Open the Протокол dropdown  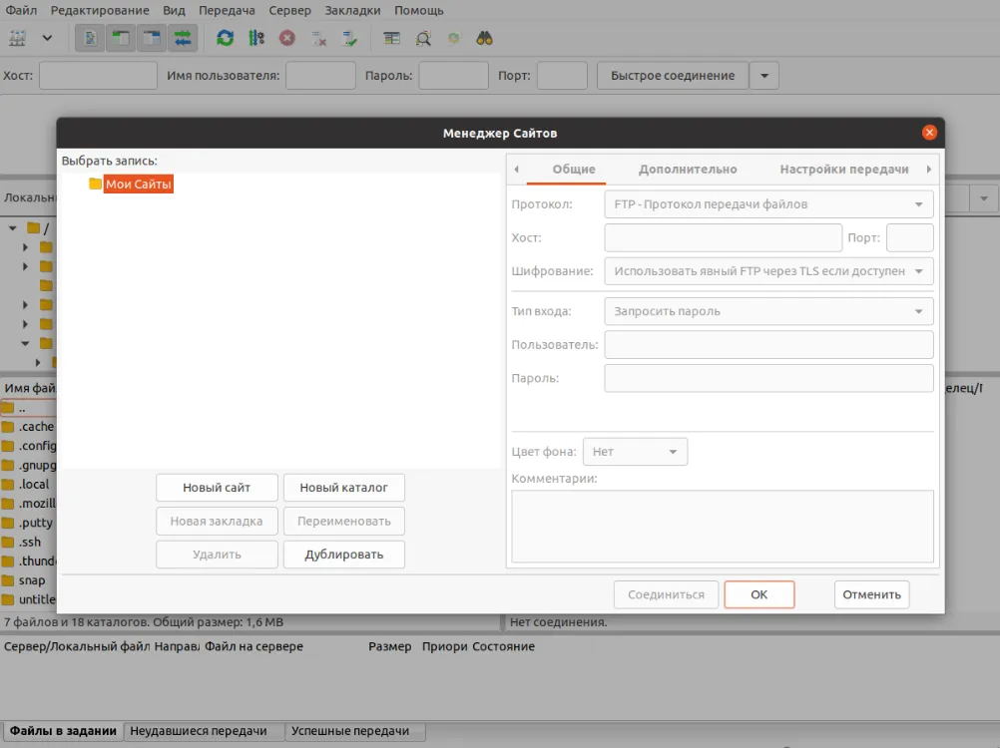[x=768, y=204]
